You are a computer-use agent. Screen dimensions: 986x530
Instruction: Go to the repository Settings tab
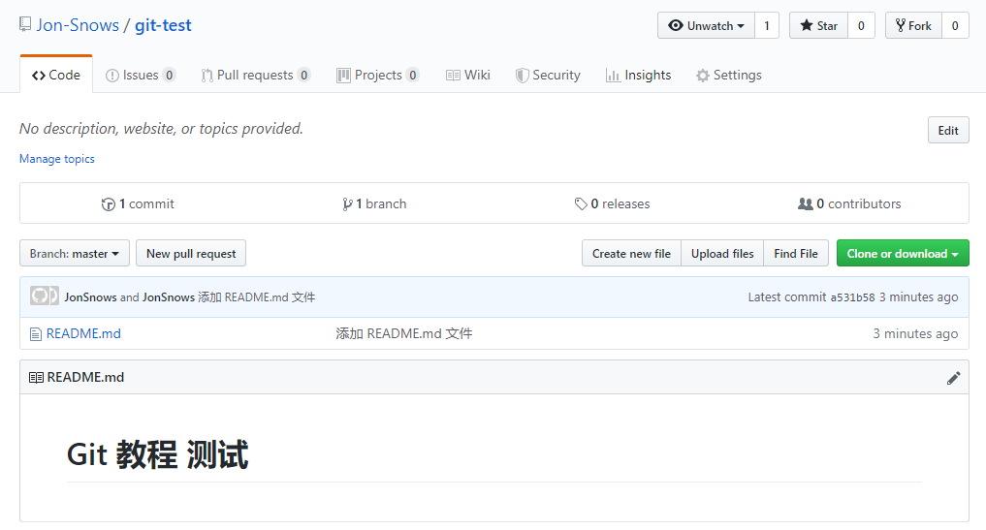pyautogui.click(x=728, y=76)
